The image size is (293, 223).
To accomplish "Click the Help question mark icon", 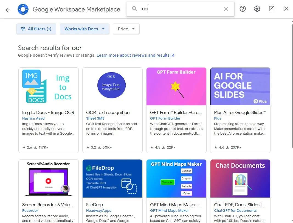I will coord(243,9).
